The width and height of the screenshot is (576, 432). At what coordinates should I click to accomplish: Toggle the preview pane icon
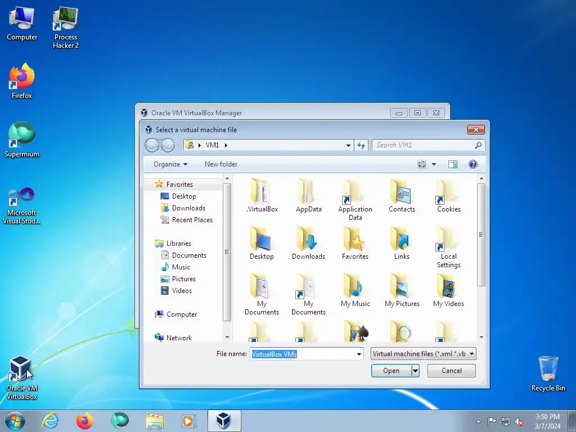coord(453,164)
